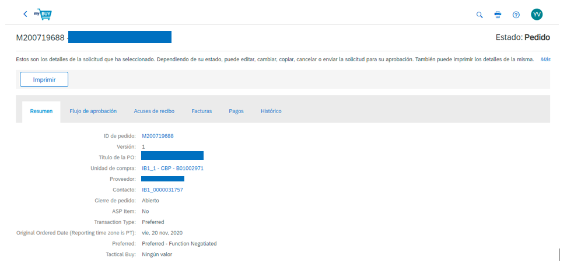Open search with the magnifier icon
The image size is (567, 266).
click(480, 15)
